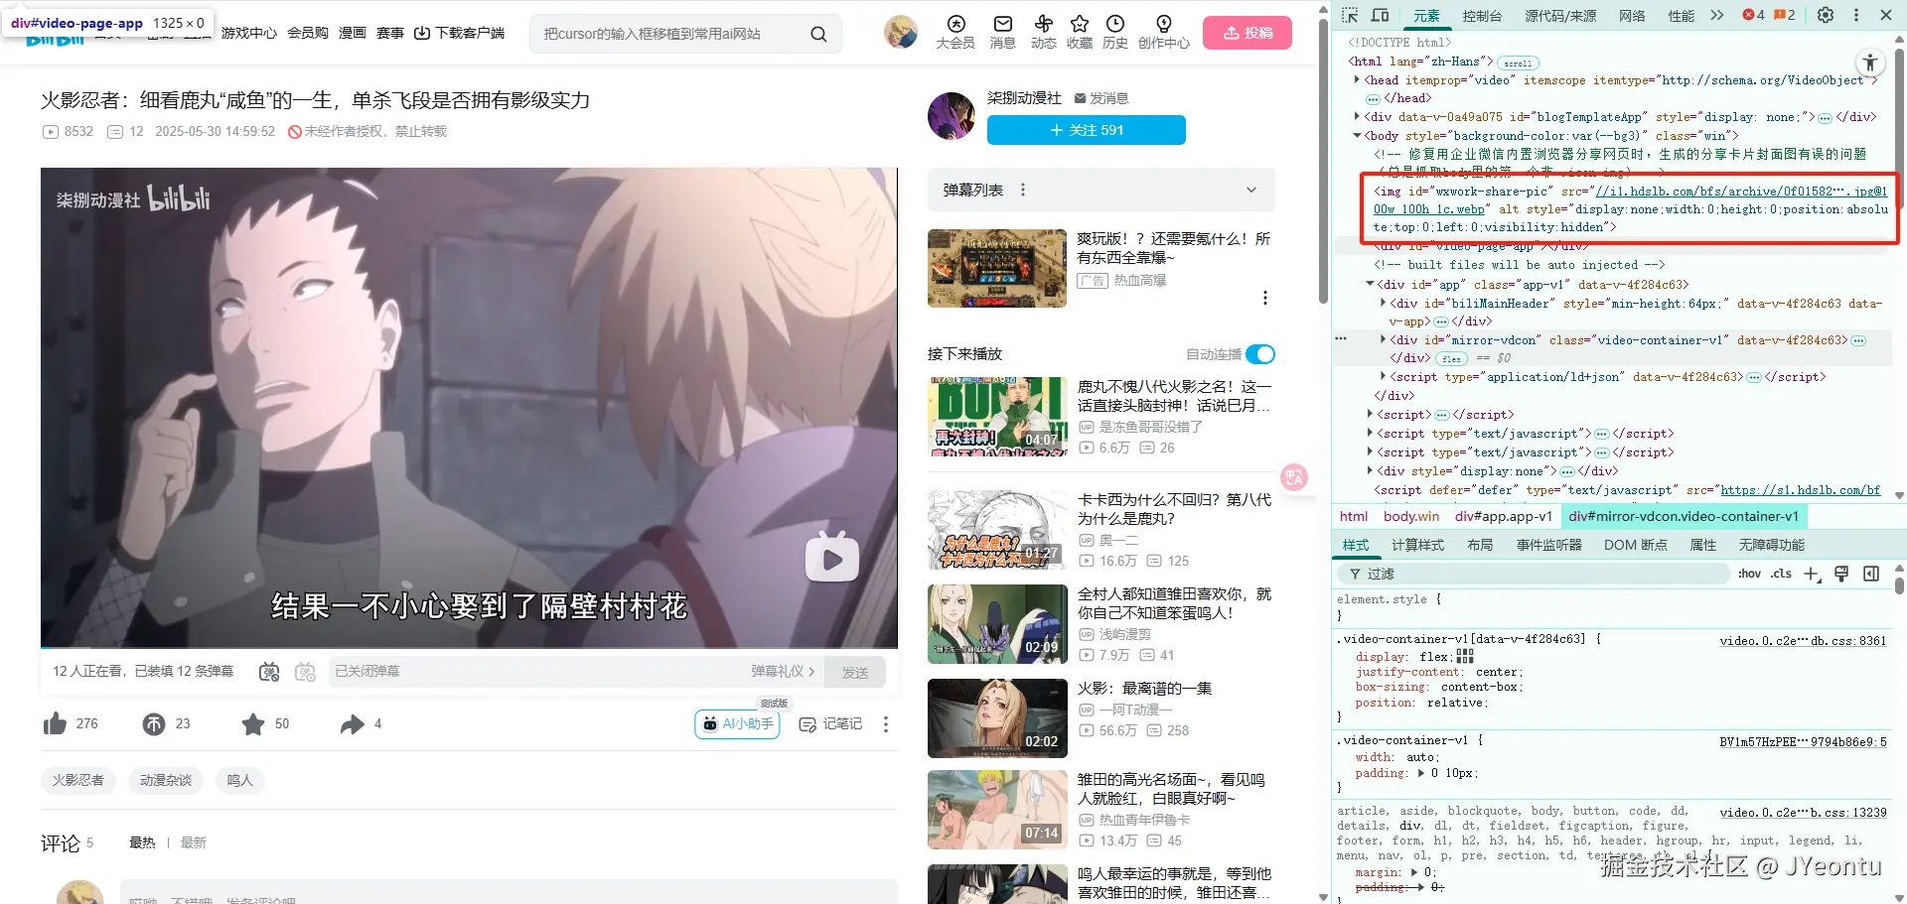Image resolution: width=1907 pixels, height=904 pixels.
Task: Favorite the video with star icon
Action: coord(253,724)
